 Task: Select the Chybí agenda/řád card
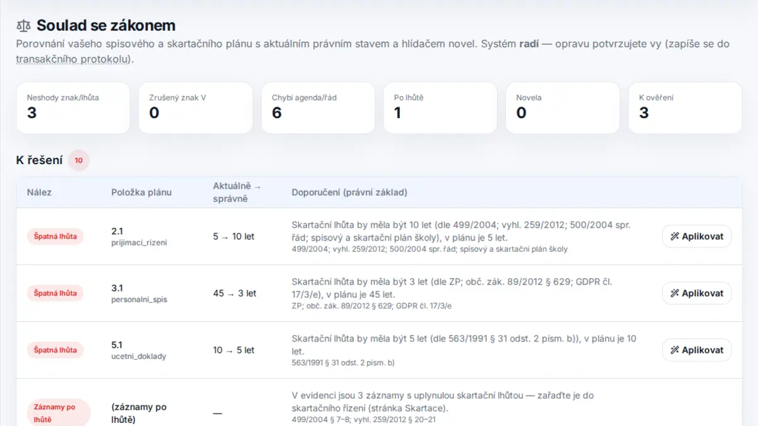[318, 107]
